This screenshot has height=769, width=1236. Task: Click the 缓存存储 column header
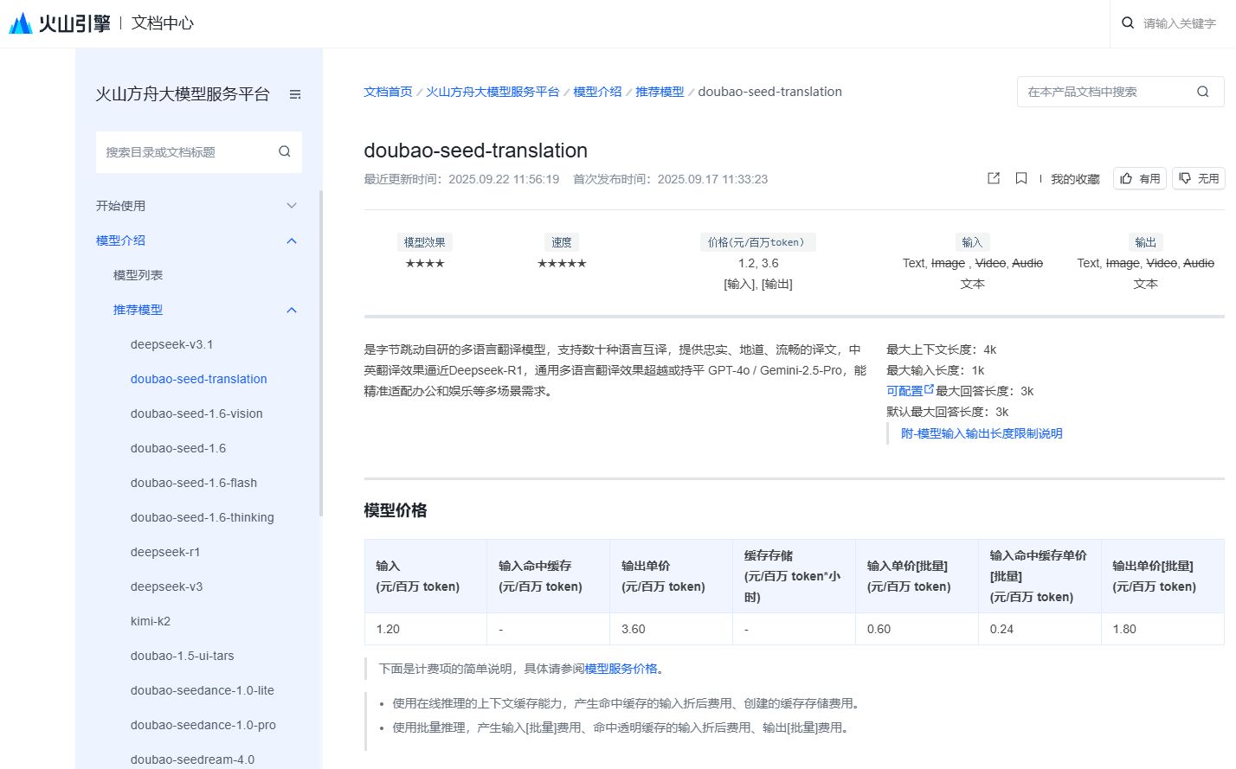click(795, 576)
